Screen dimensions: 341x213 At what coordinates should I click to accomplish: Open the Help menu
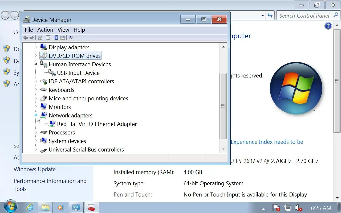coord(79,30)
